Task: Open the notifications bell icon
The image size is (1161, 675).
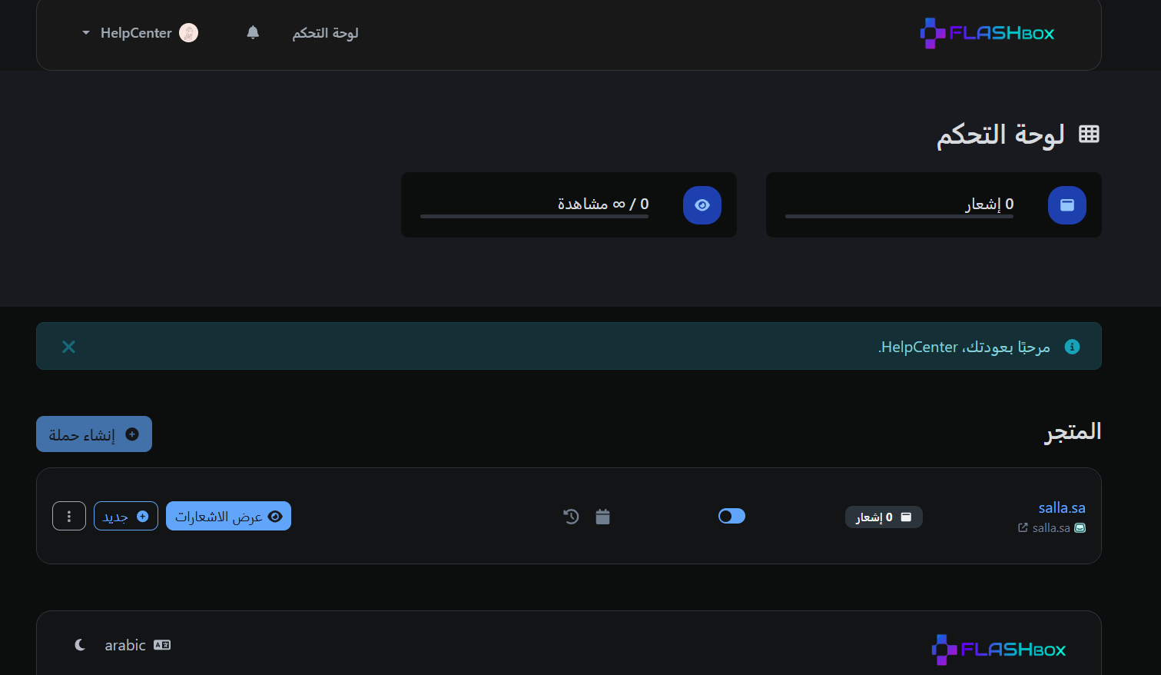Action: pyautogui.click(x=253, y=32)
